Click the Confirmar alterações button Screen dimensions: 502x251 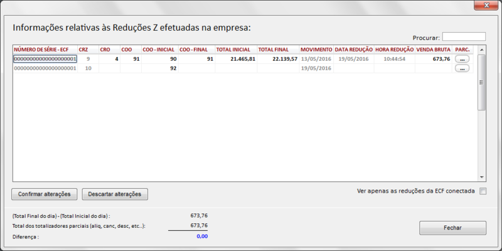(x=44, y=194)
